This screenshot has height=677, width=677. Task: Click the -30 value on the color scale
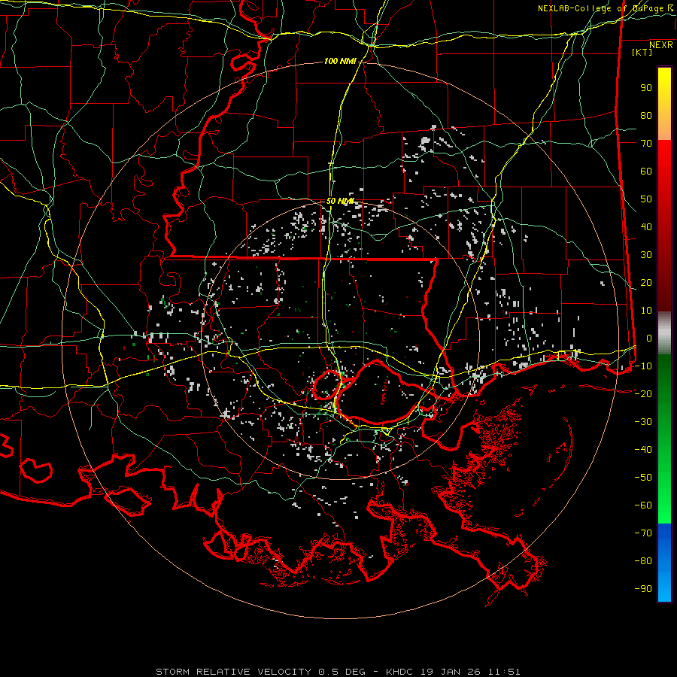[643, 422]
